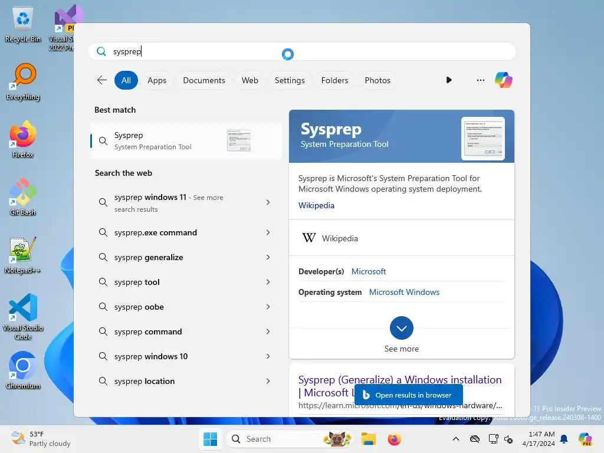This screenshot has height=453, width=604.
Task: Select 'sysprep location' suggestion
Action: click(186, 381)
